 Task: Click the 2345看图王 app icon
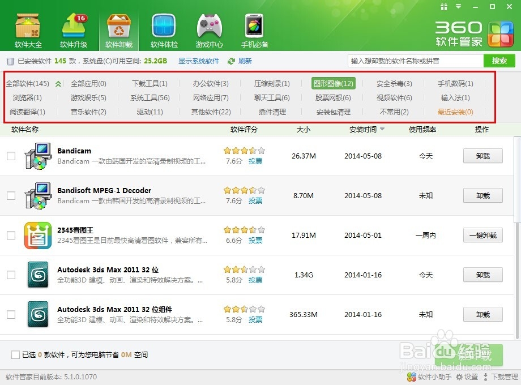[38, 236]
